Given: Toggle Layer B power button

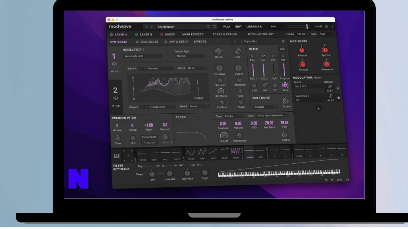Looking at the screenshot, I should (137, 35).
